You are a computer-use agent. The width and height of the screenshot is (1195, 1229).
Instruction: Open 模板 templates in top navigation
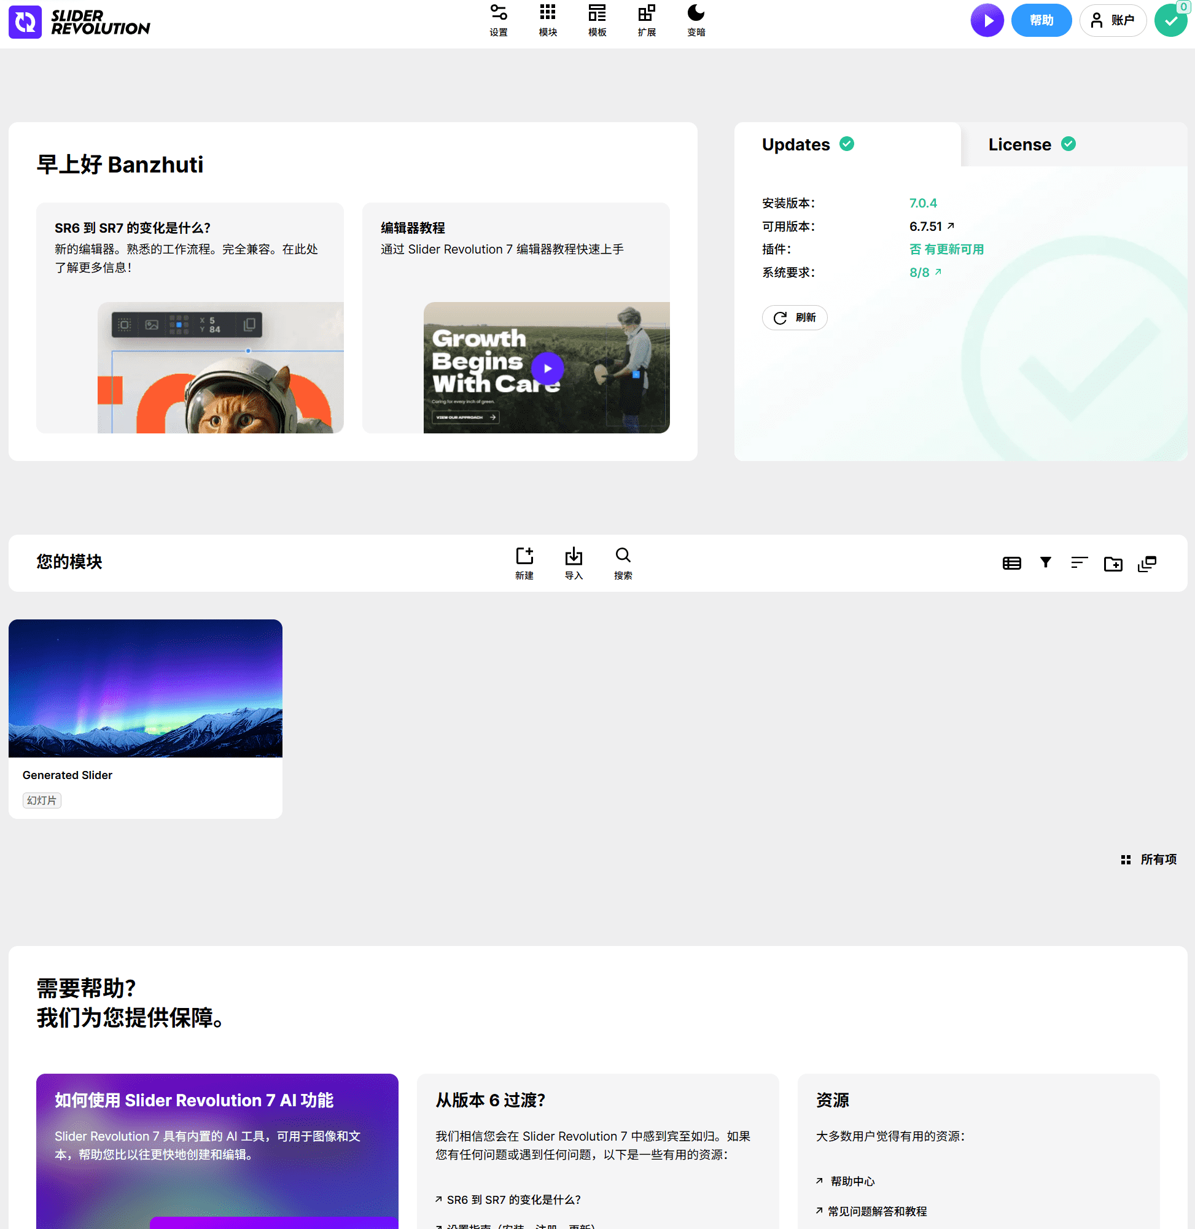pos(597,21)
